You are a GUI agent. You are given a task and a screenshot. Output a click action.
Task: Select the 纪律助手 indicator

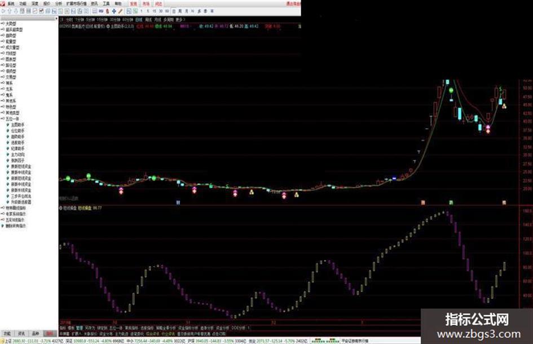(x=17, y=149)
